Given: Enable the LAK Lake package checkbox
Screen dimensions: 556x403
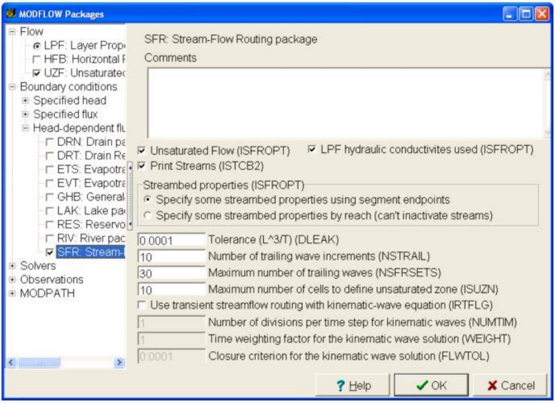Looking at the screenshot, I should [50, 211].
